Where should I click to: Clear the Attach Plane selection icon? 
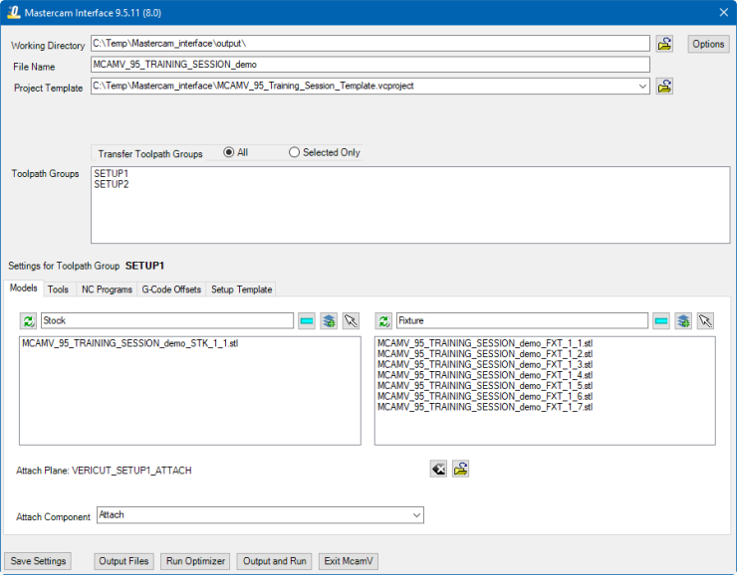coord(438,469)
